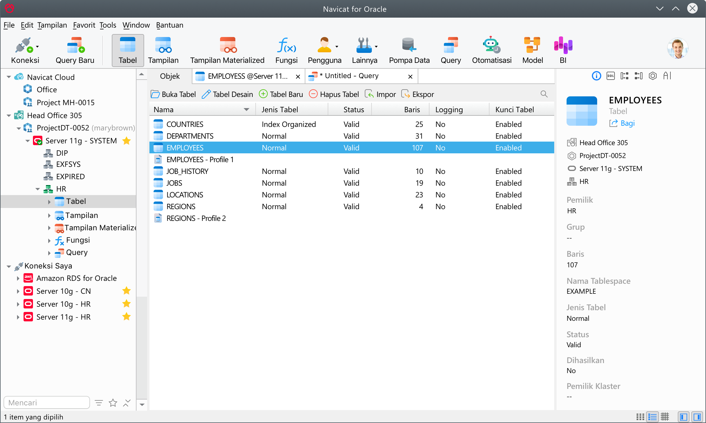Click Tabel Baru button

pos(281,94)
